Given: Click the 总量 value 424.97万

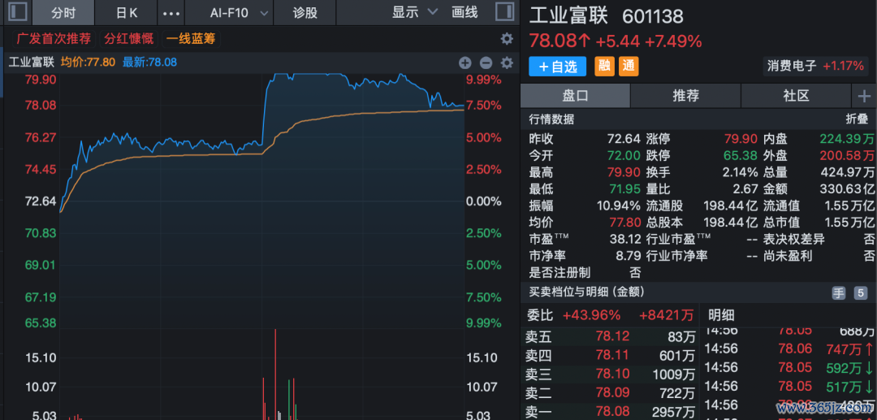Looking at the screenshot, I should pyautogui.click(x=847, y=172).
